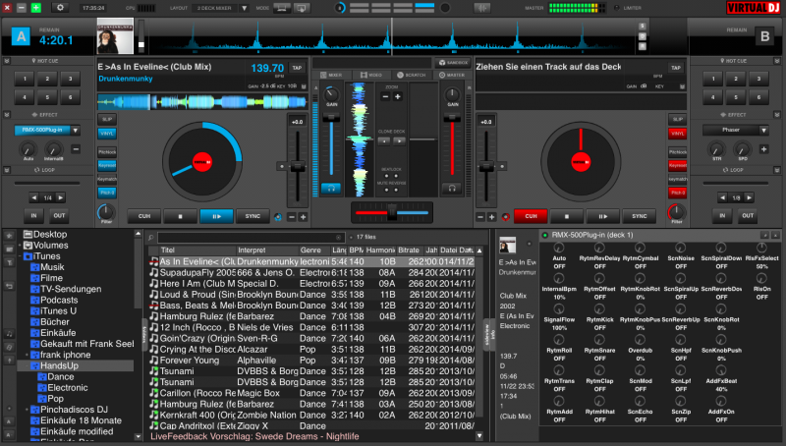
Task: Double deck A loop length with right arrow
Action: click(x=60, y=197)
